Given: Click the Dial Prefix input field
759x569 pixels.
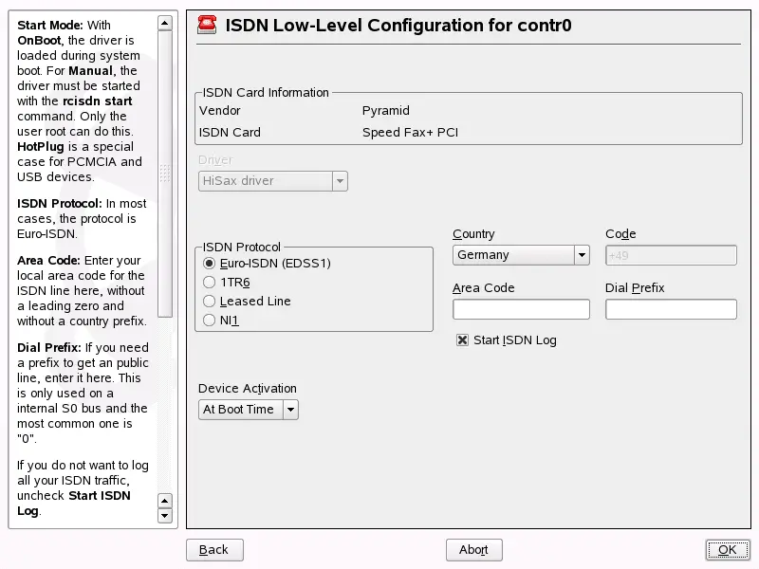Looking at the screenshot, I should coord(671,309).
